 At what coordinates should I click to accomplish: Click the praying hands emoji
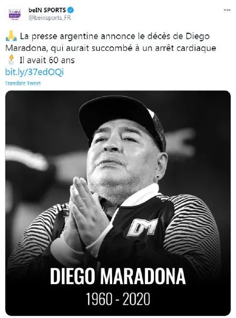[x=11, y=36]
